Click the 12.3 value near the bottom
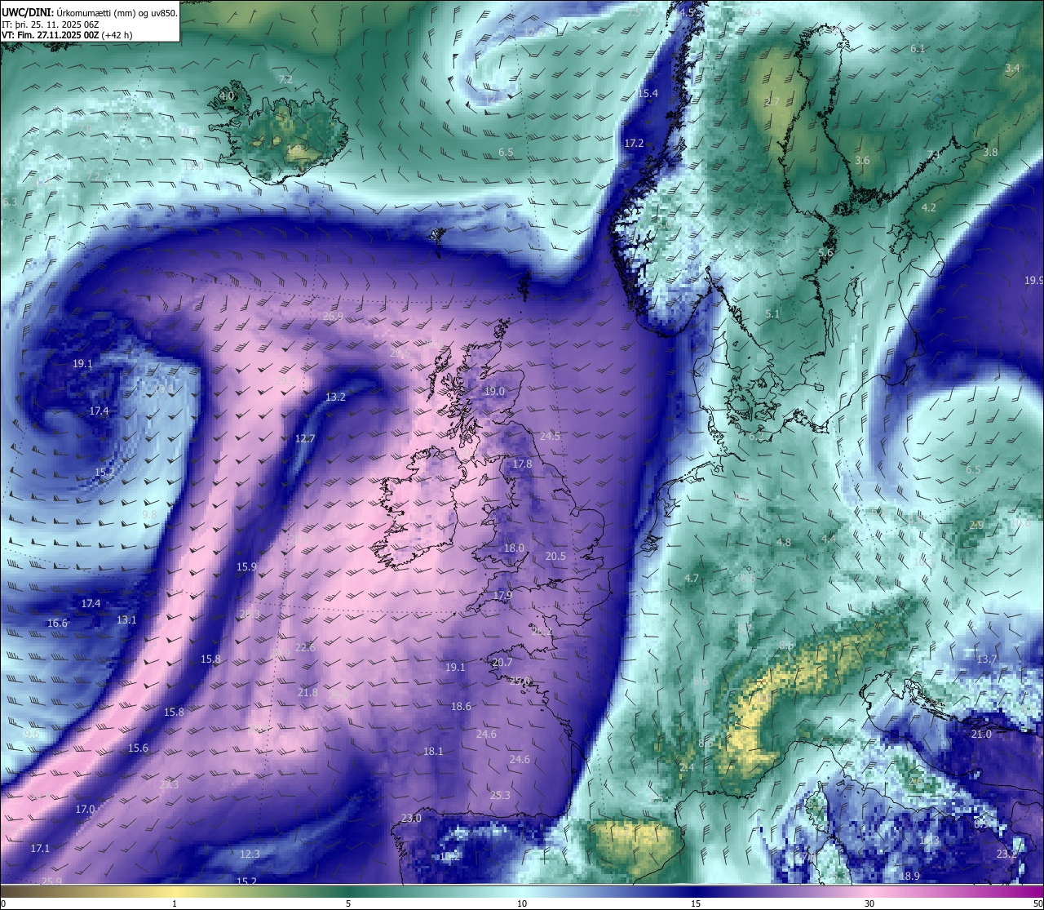The height and width of the screenshot is (910, 1044). 250,855
